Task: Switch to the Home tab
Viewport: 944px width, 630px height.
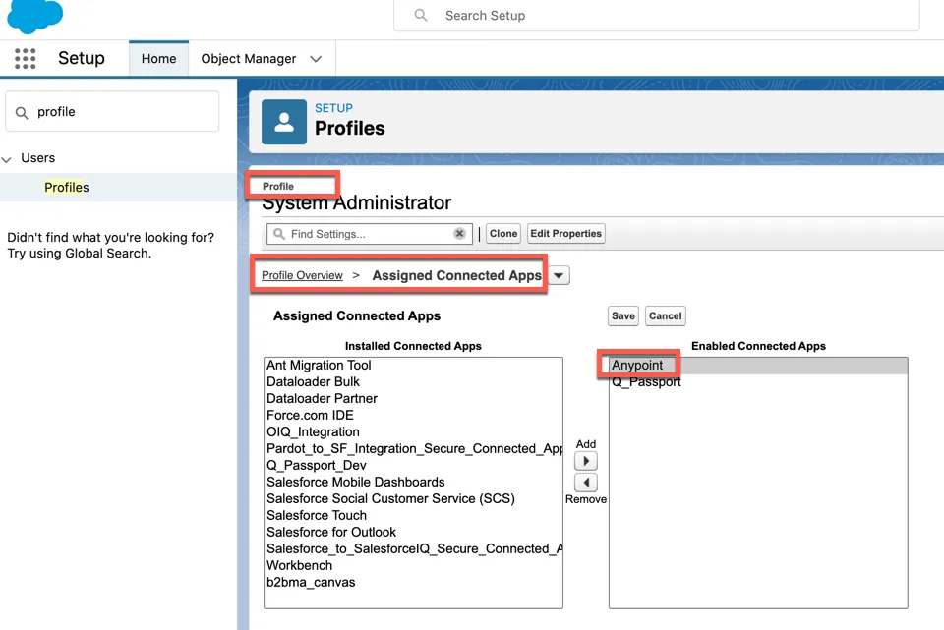Action: (159, 59)
